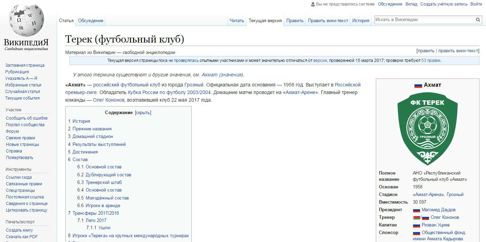Click Пожертвовать in the sidebar
The width and height of the screenshot is (486, 242).
click(x=20, y=158)
